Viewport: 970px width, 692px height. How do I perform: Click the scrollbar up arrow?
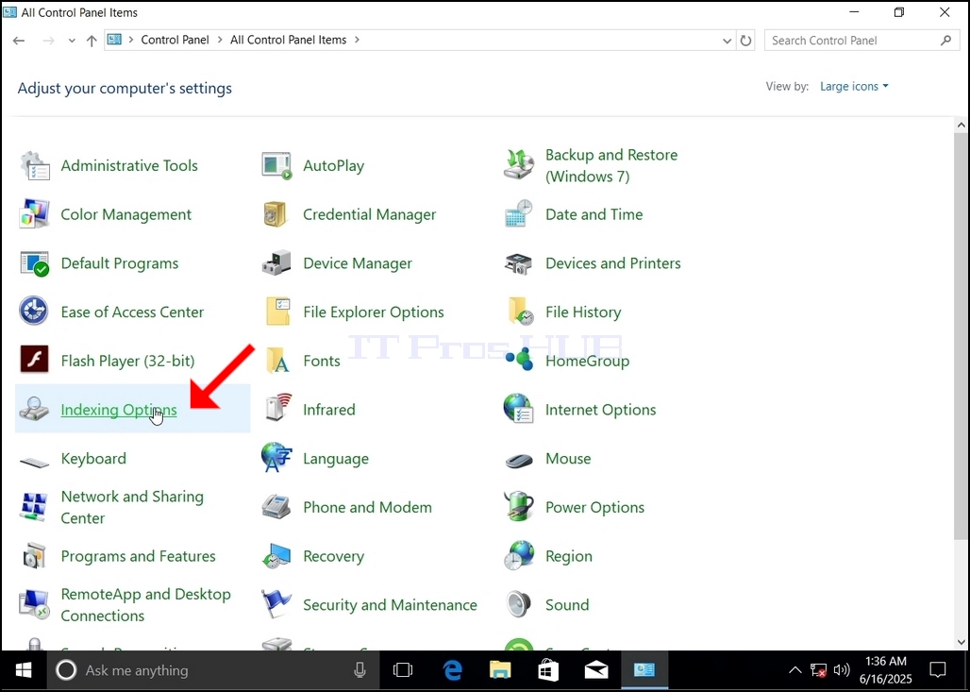click(961, 125)
